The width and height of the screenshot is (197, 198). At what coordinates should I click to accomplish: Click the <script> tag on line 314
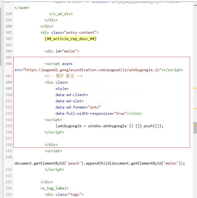pyautogui.click(x=53, y=120)
